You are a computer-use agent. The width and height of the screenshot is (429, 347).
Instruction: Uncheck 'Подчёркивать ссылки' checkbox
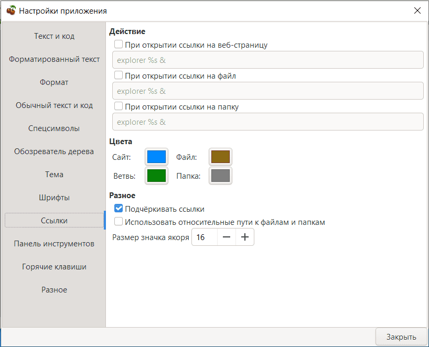click(x=119, y=209)
